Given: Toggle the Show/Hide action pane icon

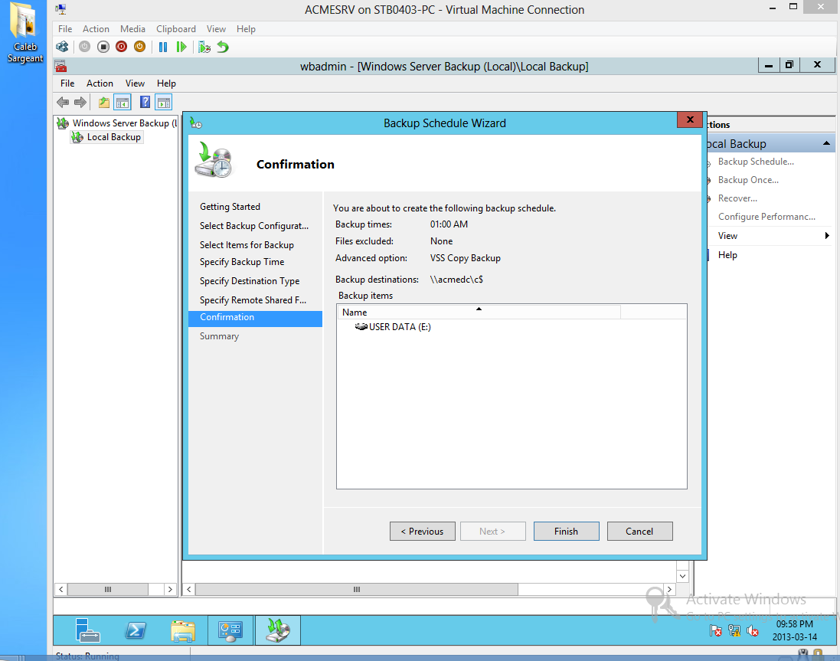Looking at the screenshot, I should tap(163, 102).
